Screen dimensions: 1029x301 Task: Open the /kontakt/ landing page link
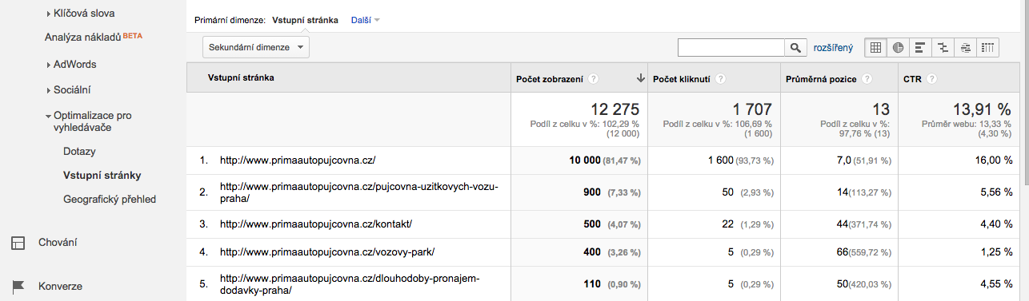coord(316,224)
